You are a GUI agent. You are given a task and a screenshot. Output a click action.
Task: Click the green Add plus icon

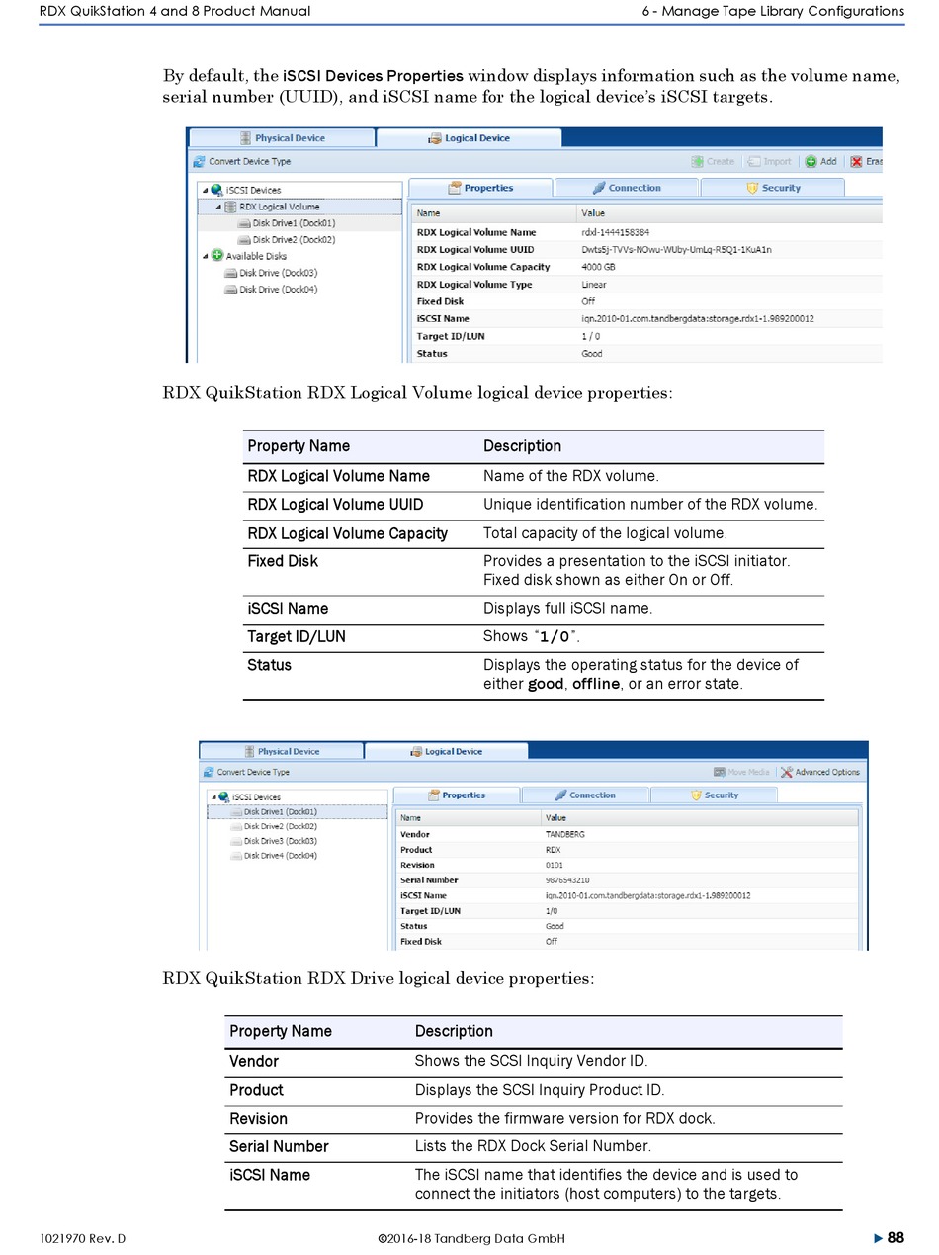point(811,162)
